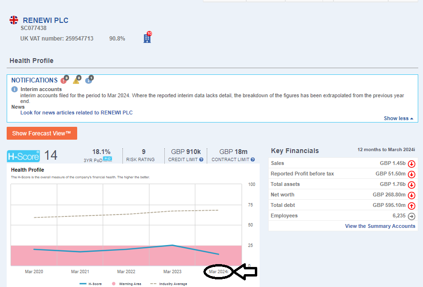Click the Net worth value GBP 268.80m
423x287 pixels.
pos(389,195)
